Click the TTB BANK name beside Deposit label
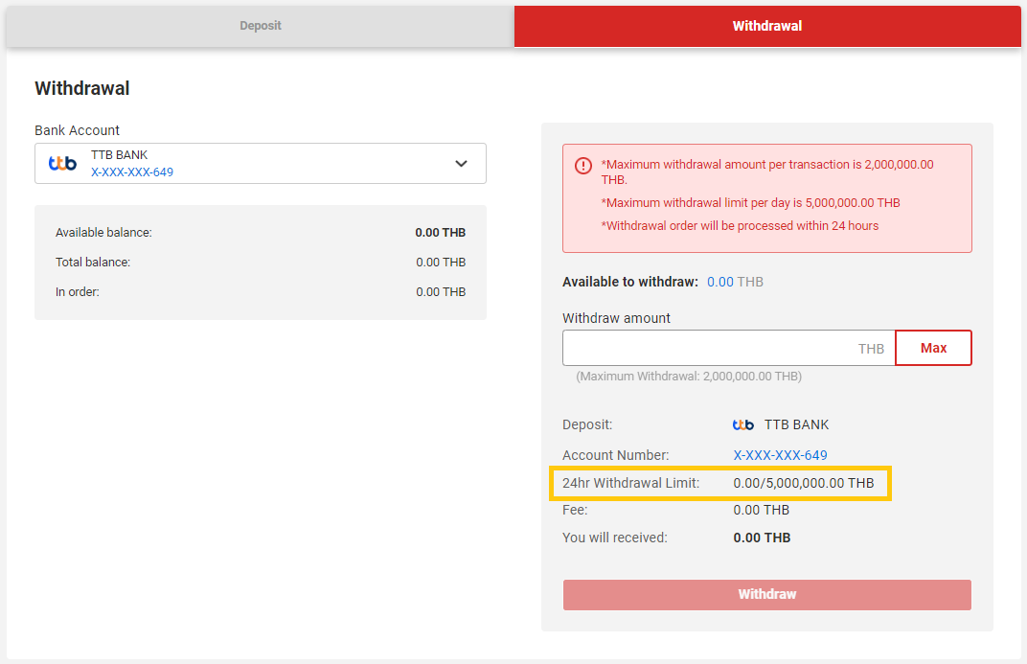This screenshot has height=664, width=1027. (x=796, y=425)
